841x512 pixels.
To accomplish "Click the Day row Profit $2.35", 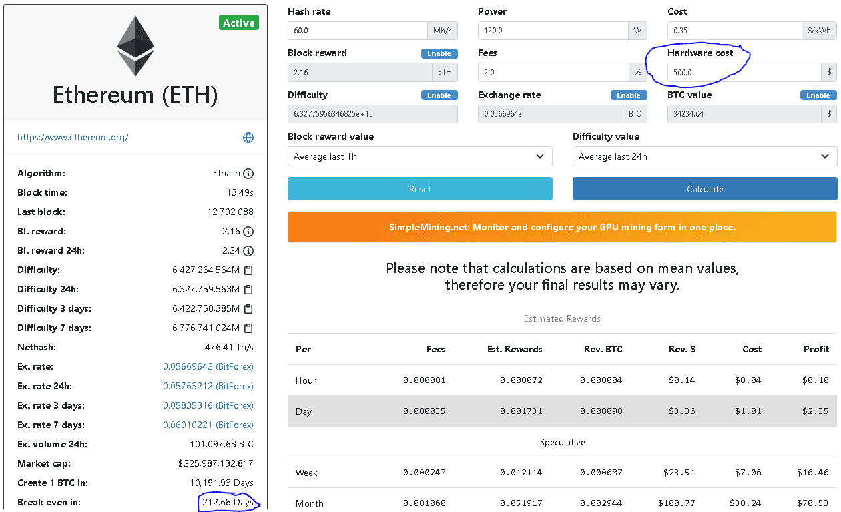I will [x=815, y=411].
